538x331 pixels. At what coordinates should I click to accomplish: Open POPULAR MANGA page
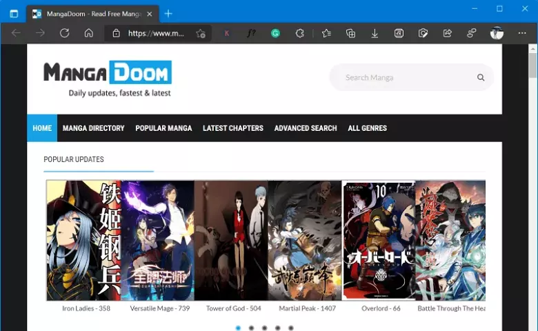pos(163,128)
